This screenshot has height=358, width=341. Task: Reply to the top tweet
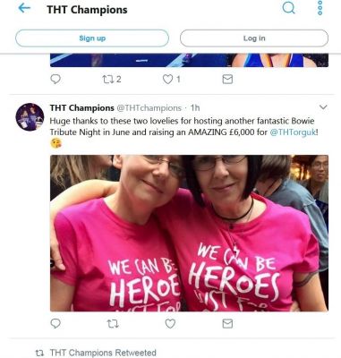coord(55,79)
